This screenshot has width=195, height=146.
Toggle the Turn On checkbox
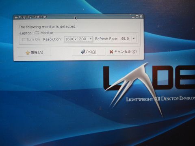pyautogui.click(x=24, y=39)
